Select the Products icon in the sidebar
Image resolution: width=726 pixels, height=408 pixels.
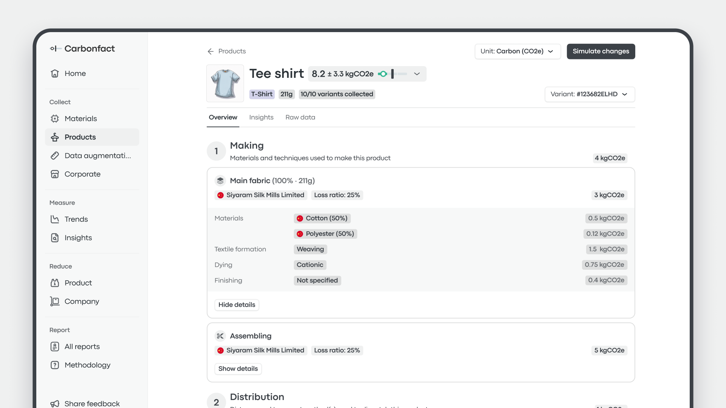pyautogui.click(x=55, y=137)
